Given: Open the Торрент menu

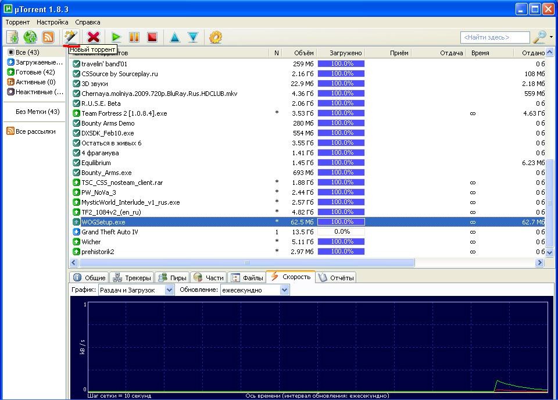Looking at the screenshot, I should [x=17, y=22].
